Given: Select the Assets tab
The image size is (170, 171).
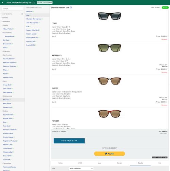Looking at the screenshot, I should (140, 163).
